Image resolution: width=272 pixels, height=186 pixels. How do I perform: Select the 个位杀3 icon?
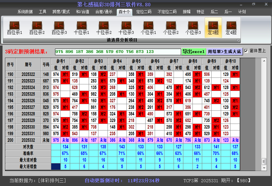point(194,25)
